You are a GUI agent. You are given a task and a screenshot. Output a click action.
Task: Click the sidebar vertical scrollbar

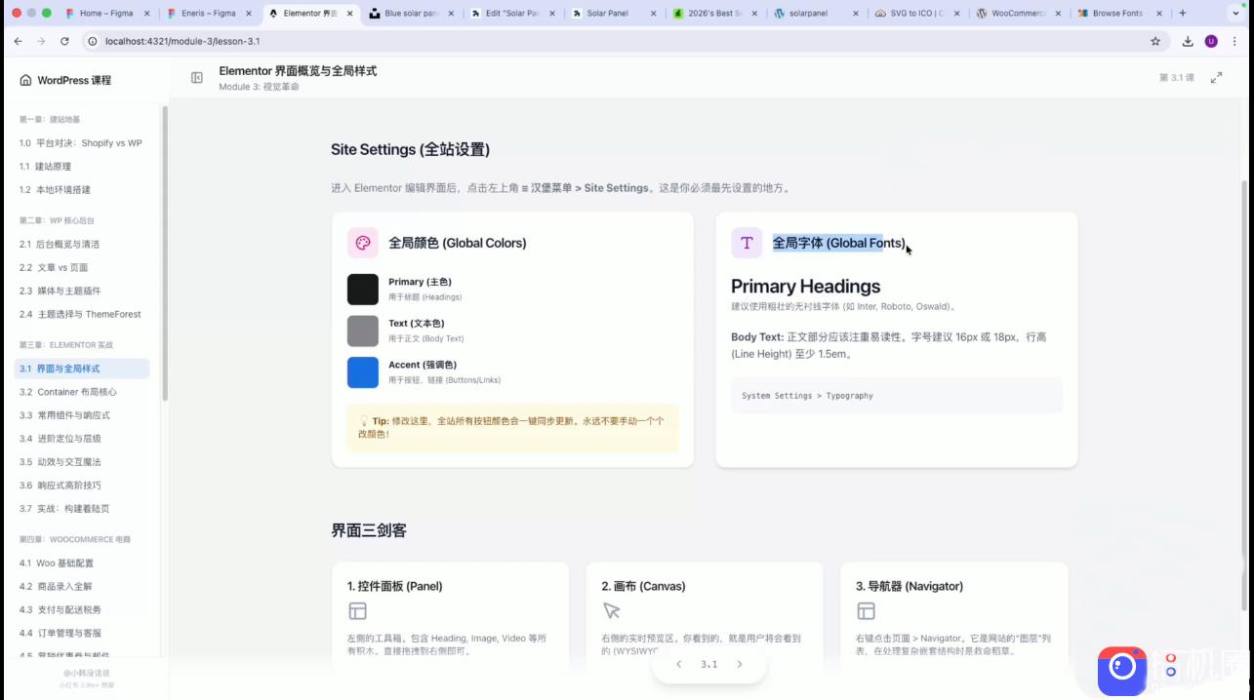point(165,253)
